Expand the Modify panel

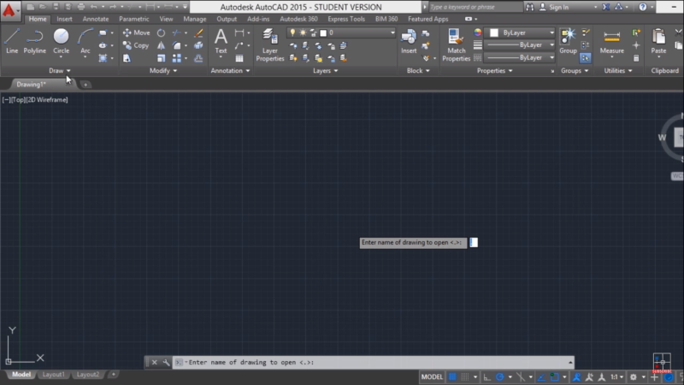click(x=163, y=71)
